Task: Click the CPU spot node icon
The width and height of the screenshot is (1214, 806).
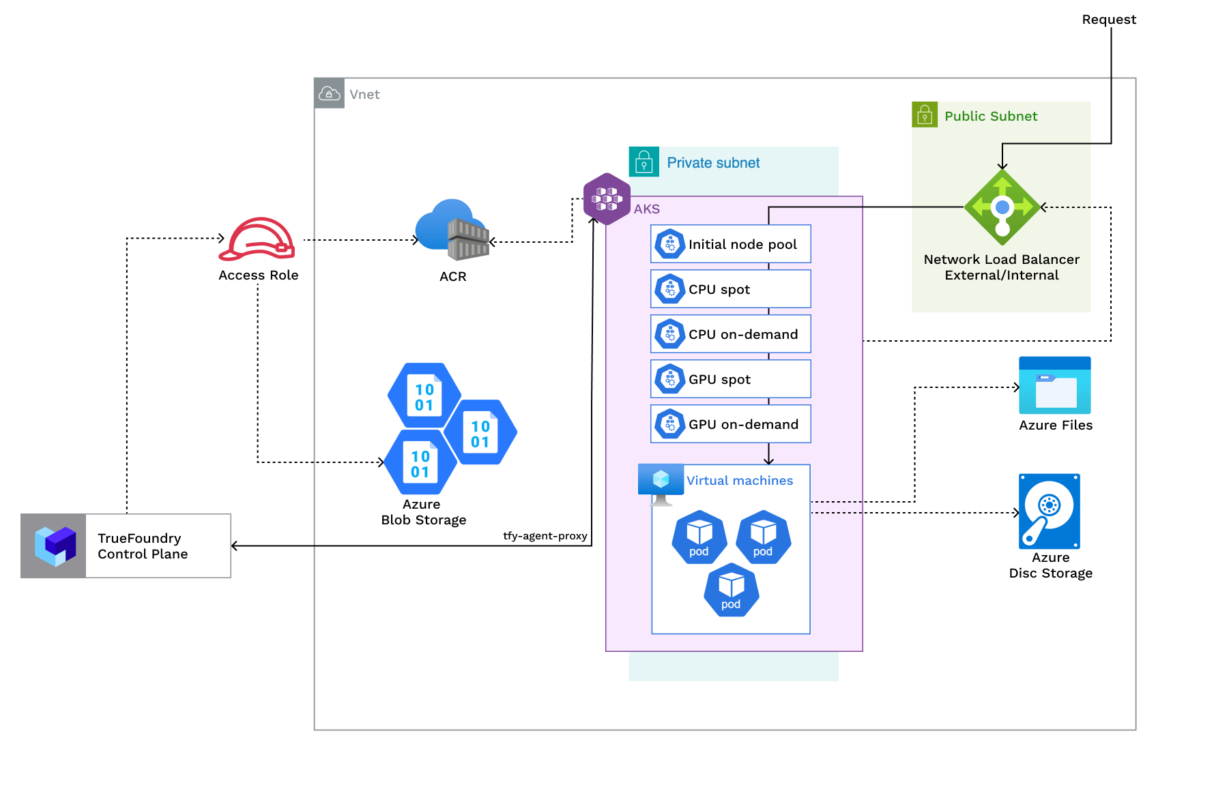Action: tap(670, 289)
